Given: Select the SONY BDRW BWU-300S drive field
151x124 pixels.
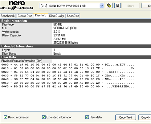Looking at the screenshot, I should [71, 6].
